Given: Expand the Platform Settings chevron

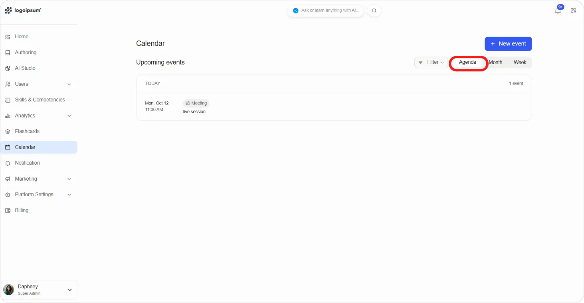Looking at the screenshot, I should (69, 195).
